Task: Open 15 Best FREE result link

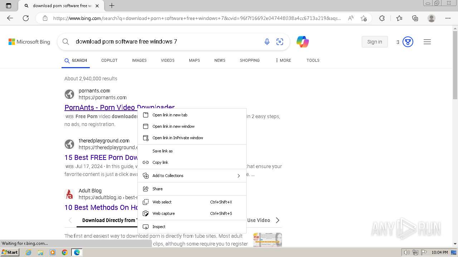Action: [101, 157]
